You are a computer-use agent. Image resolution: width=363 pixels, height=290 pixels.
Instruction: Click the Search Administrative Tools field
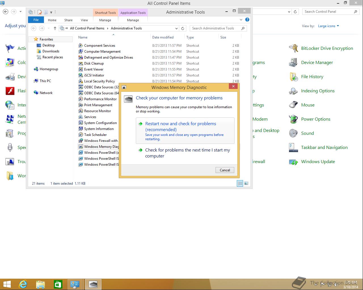pos(218,28)
